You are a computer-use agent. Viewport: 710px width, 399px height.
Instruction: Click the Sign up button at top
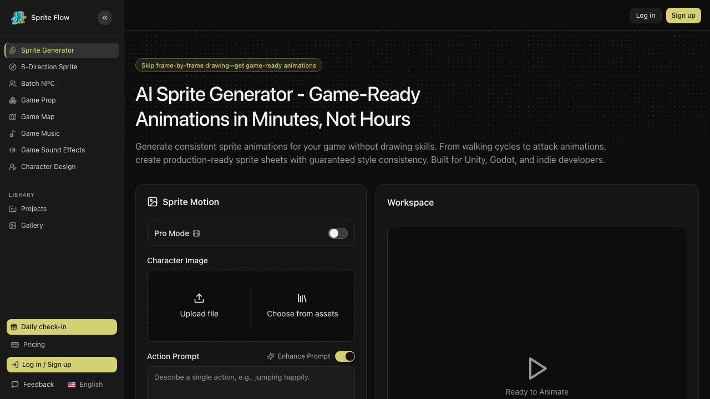click(683, 16)
